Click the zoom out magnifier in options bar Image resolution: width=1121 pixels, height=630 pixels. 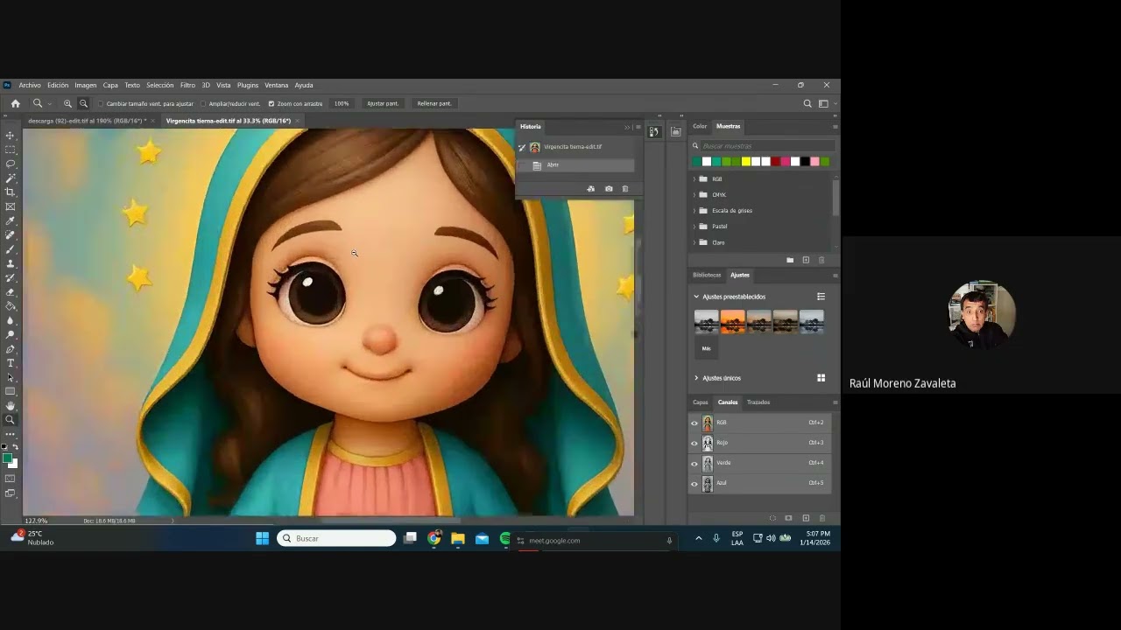click(83, 103)
